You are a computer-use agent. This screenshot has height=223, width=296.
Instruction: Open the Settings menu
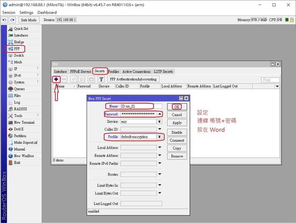tap(26, 12)
